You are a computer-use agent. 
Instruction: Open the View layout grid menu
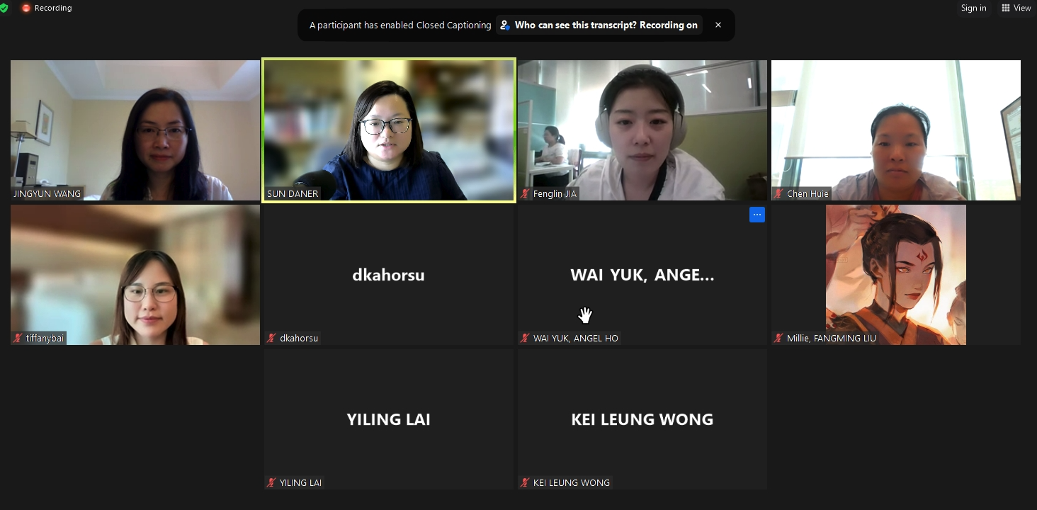pos(1016,8)
